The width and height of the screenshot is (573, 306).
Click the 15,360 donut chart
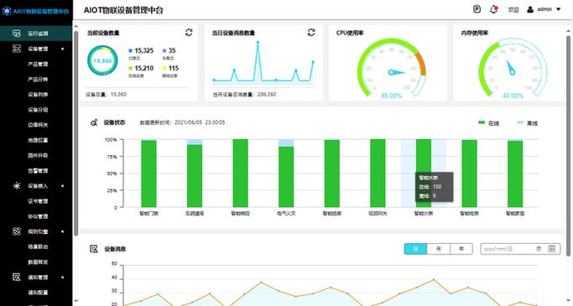point(102,60)
